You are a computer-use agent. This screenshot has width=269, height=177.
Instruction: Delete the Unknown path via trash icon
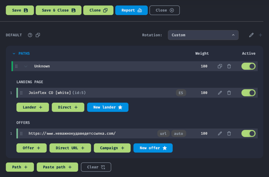(x=229, y=66)
